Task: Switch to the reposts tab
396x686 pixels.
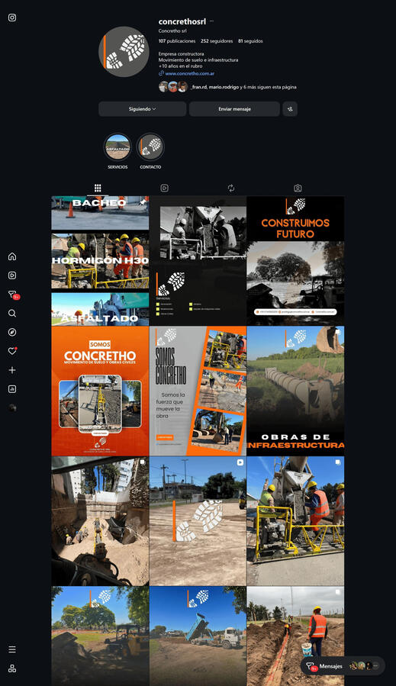Action: (x=231, y=188)
